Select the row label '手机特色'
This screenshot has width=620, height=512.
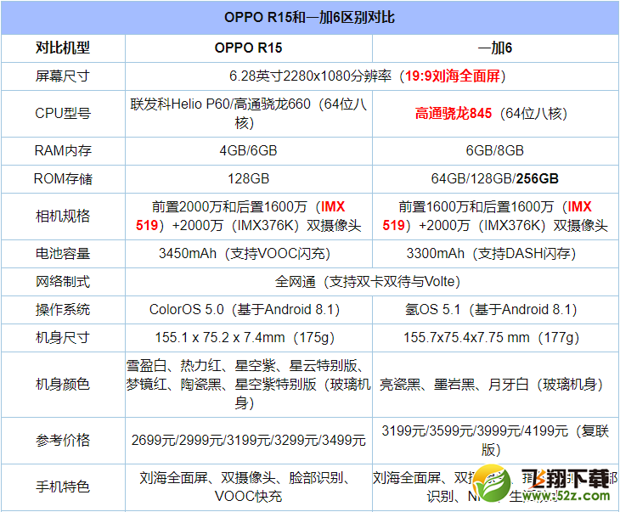click(x=63, y=487)
